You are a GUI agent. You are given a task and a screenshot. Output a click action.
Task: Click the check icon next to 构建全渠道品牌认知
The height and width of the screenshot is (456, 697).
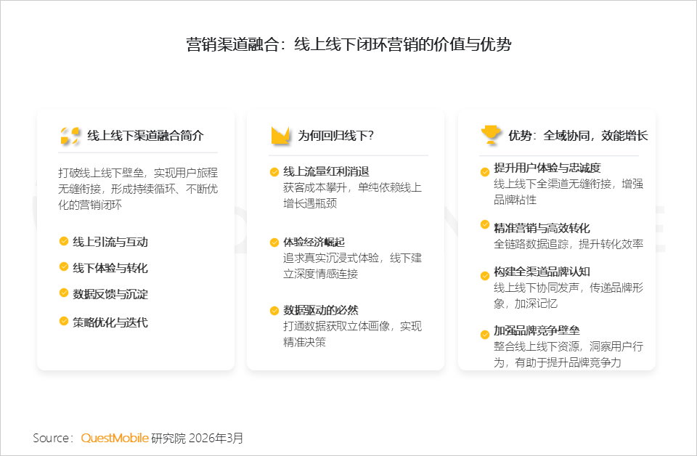485,276
